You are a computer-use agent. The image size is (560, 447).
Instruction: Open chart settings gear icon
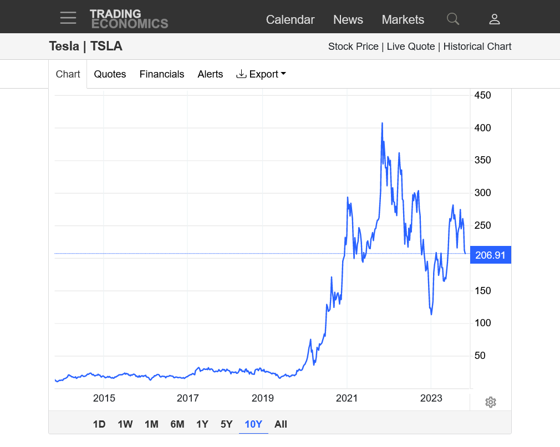point(490,402)
